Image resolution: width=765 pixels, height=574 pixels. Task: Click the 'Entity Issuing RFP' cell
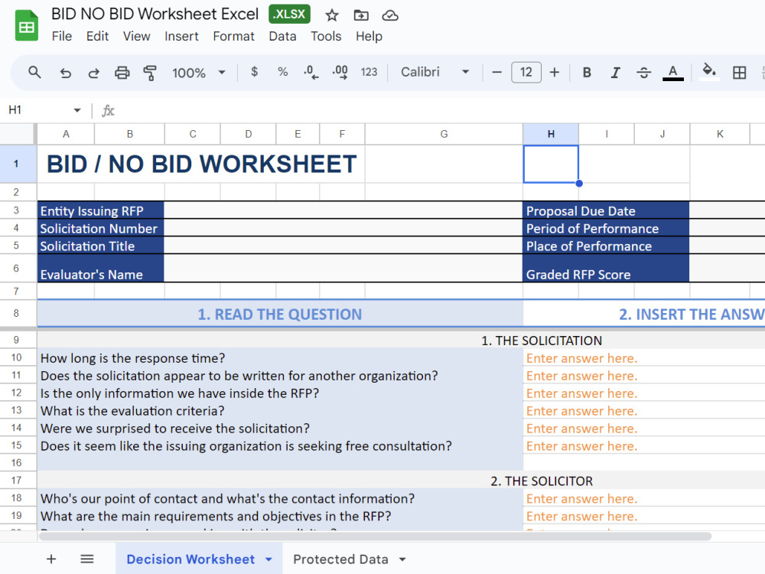[x=101, y=210]
